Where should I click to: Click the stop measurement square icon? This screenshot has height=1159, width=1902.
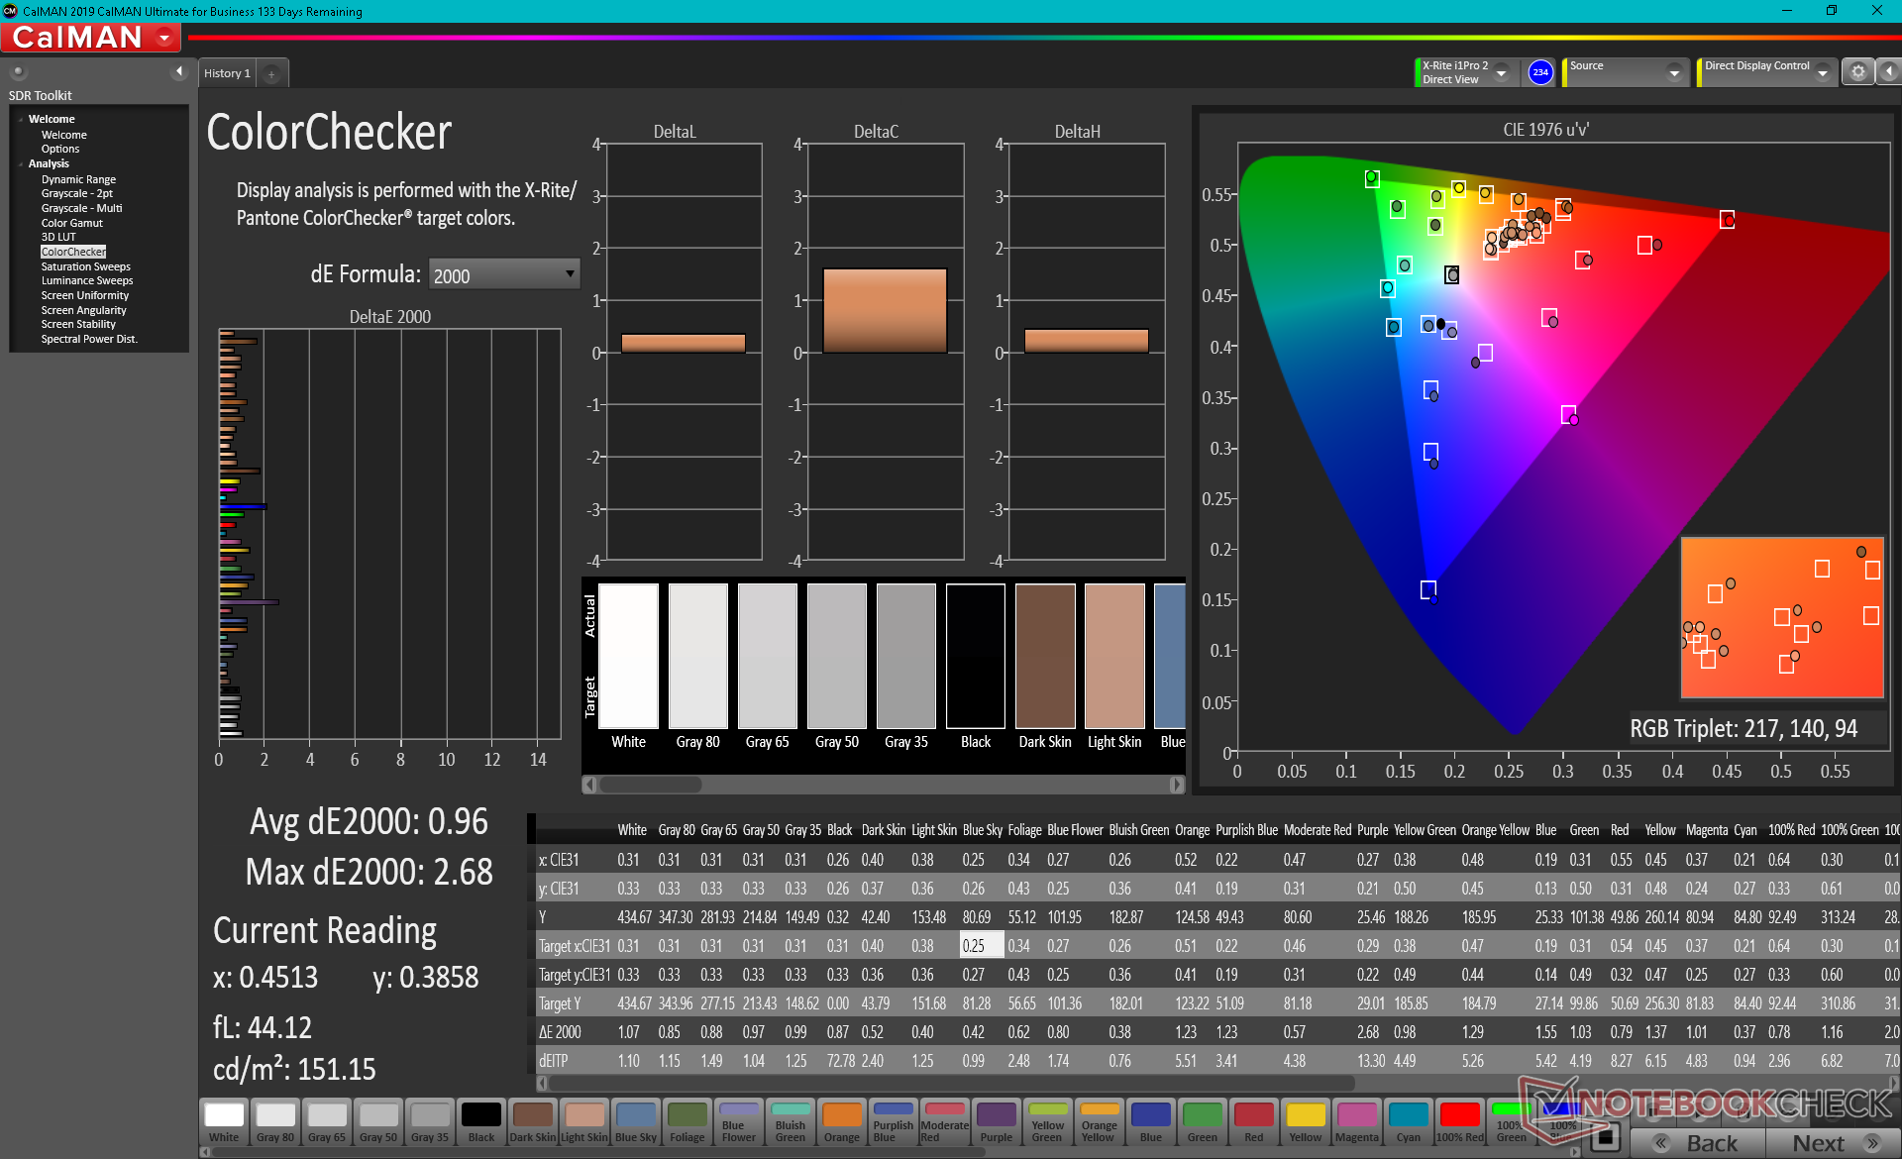[x=1607, y=1137]
